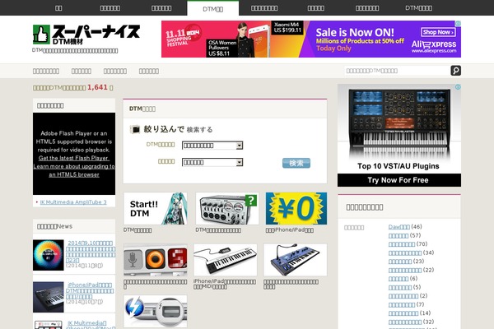The height and width of the screenshot is (329, 494).
Task: Open the IK Multimedia AmpliTube 3 link
Action: pyautogui.click(x=73, y=202)
